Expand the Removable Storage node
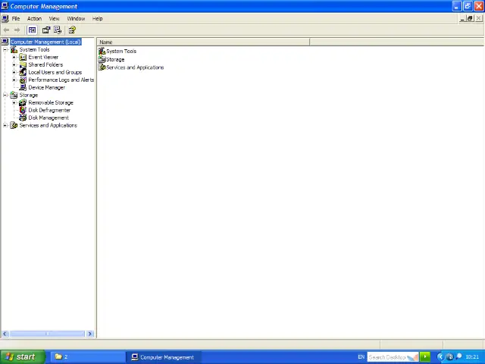 coord(14,103)
